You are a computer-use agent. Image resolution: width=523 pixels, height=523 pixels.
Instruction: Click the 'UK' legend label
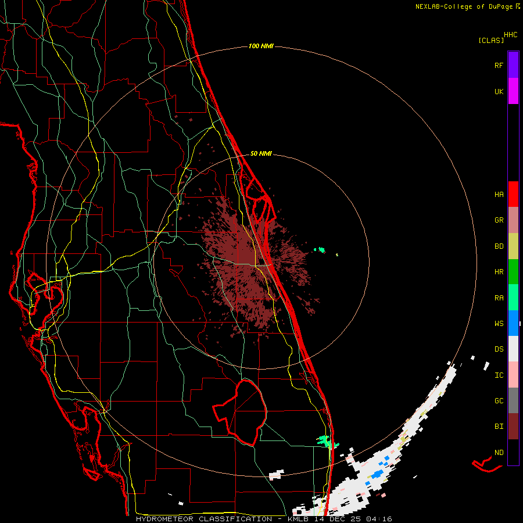pos(499,91)
